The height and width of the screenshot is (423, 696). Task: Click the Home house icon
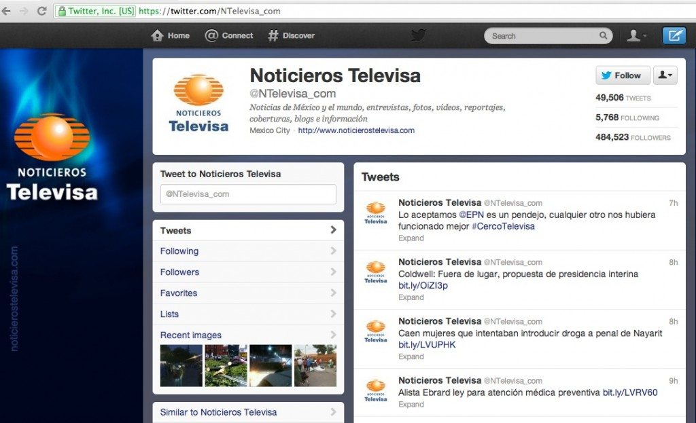click(158, 35)
